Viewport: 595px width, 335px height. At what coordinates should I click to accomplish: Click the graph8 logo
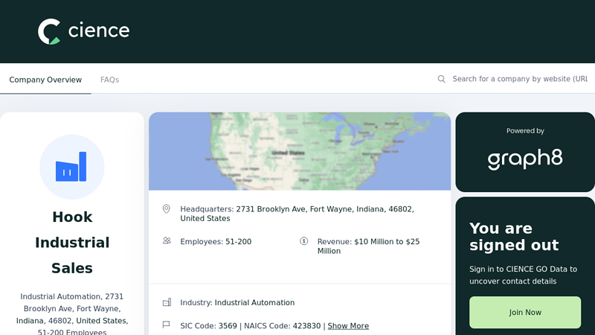coord(525,159)
